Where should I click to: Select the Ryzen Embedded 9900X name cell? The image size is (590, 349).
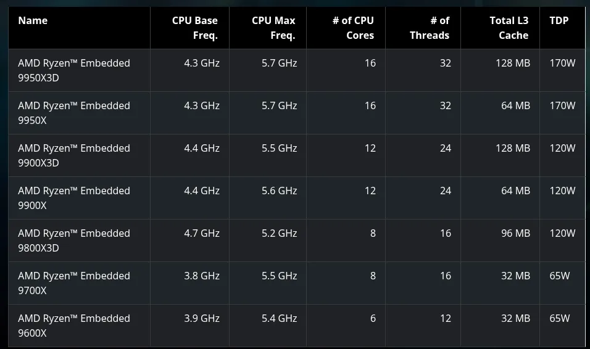[x=74, y=198]
